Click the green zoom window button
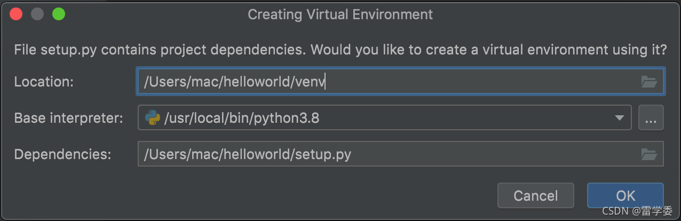681x221 pixels. [58, 14]
